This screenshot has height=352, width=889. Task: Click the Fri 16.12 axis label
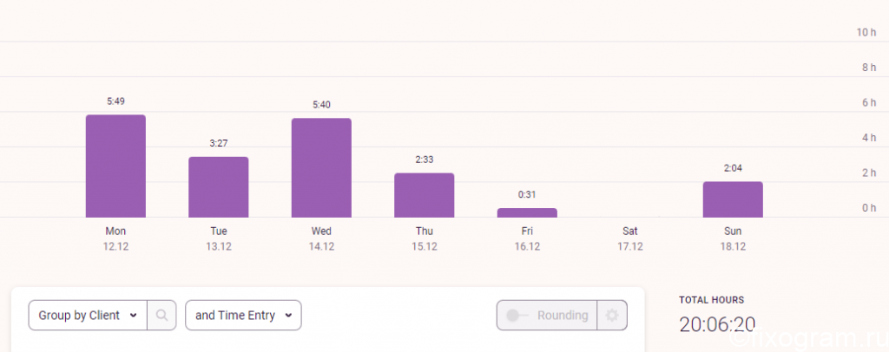point(527,238)
